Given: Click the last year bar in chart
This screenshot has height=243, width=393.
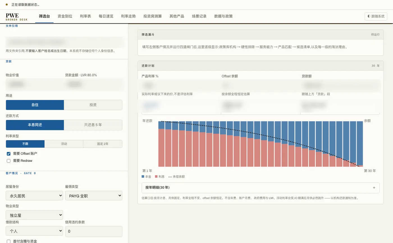Looking at the screenshot, I should pos(360,144).
